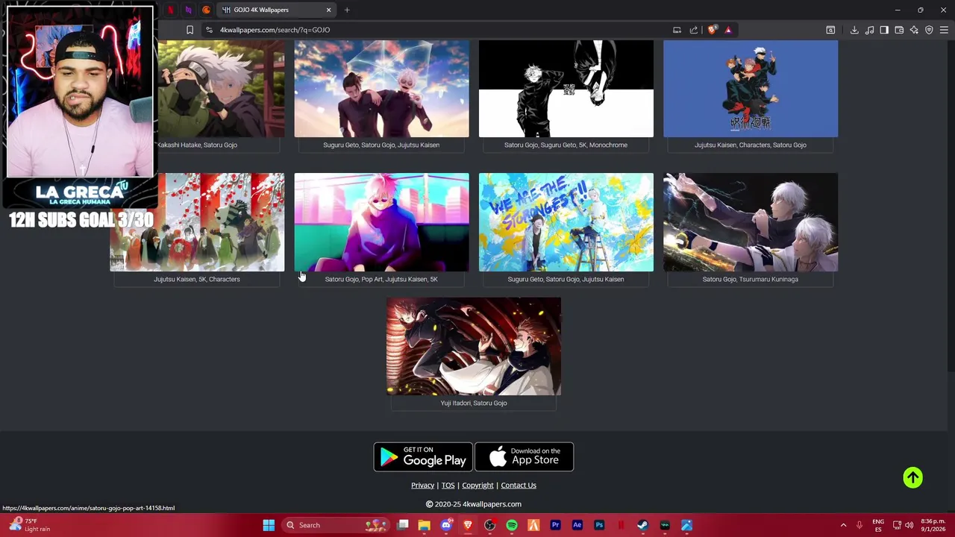Click the share page icon
The width and height of the screenshot is (955, 537).
[694, 30]
